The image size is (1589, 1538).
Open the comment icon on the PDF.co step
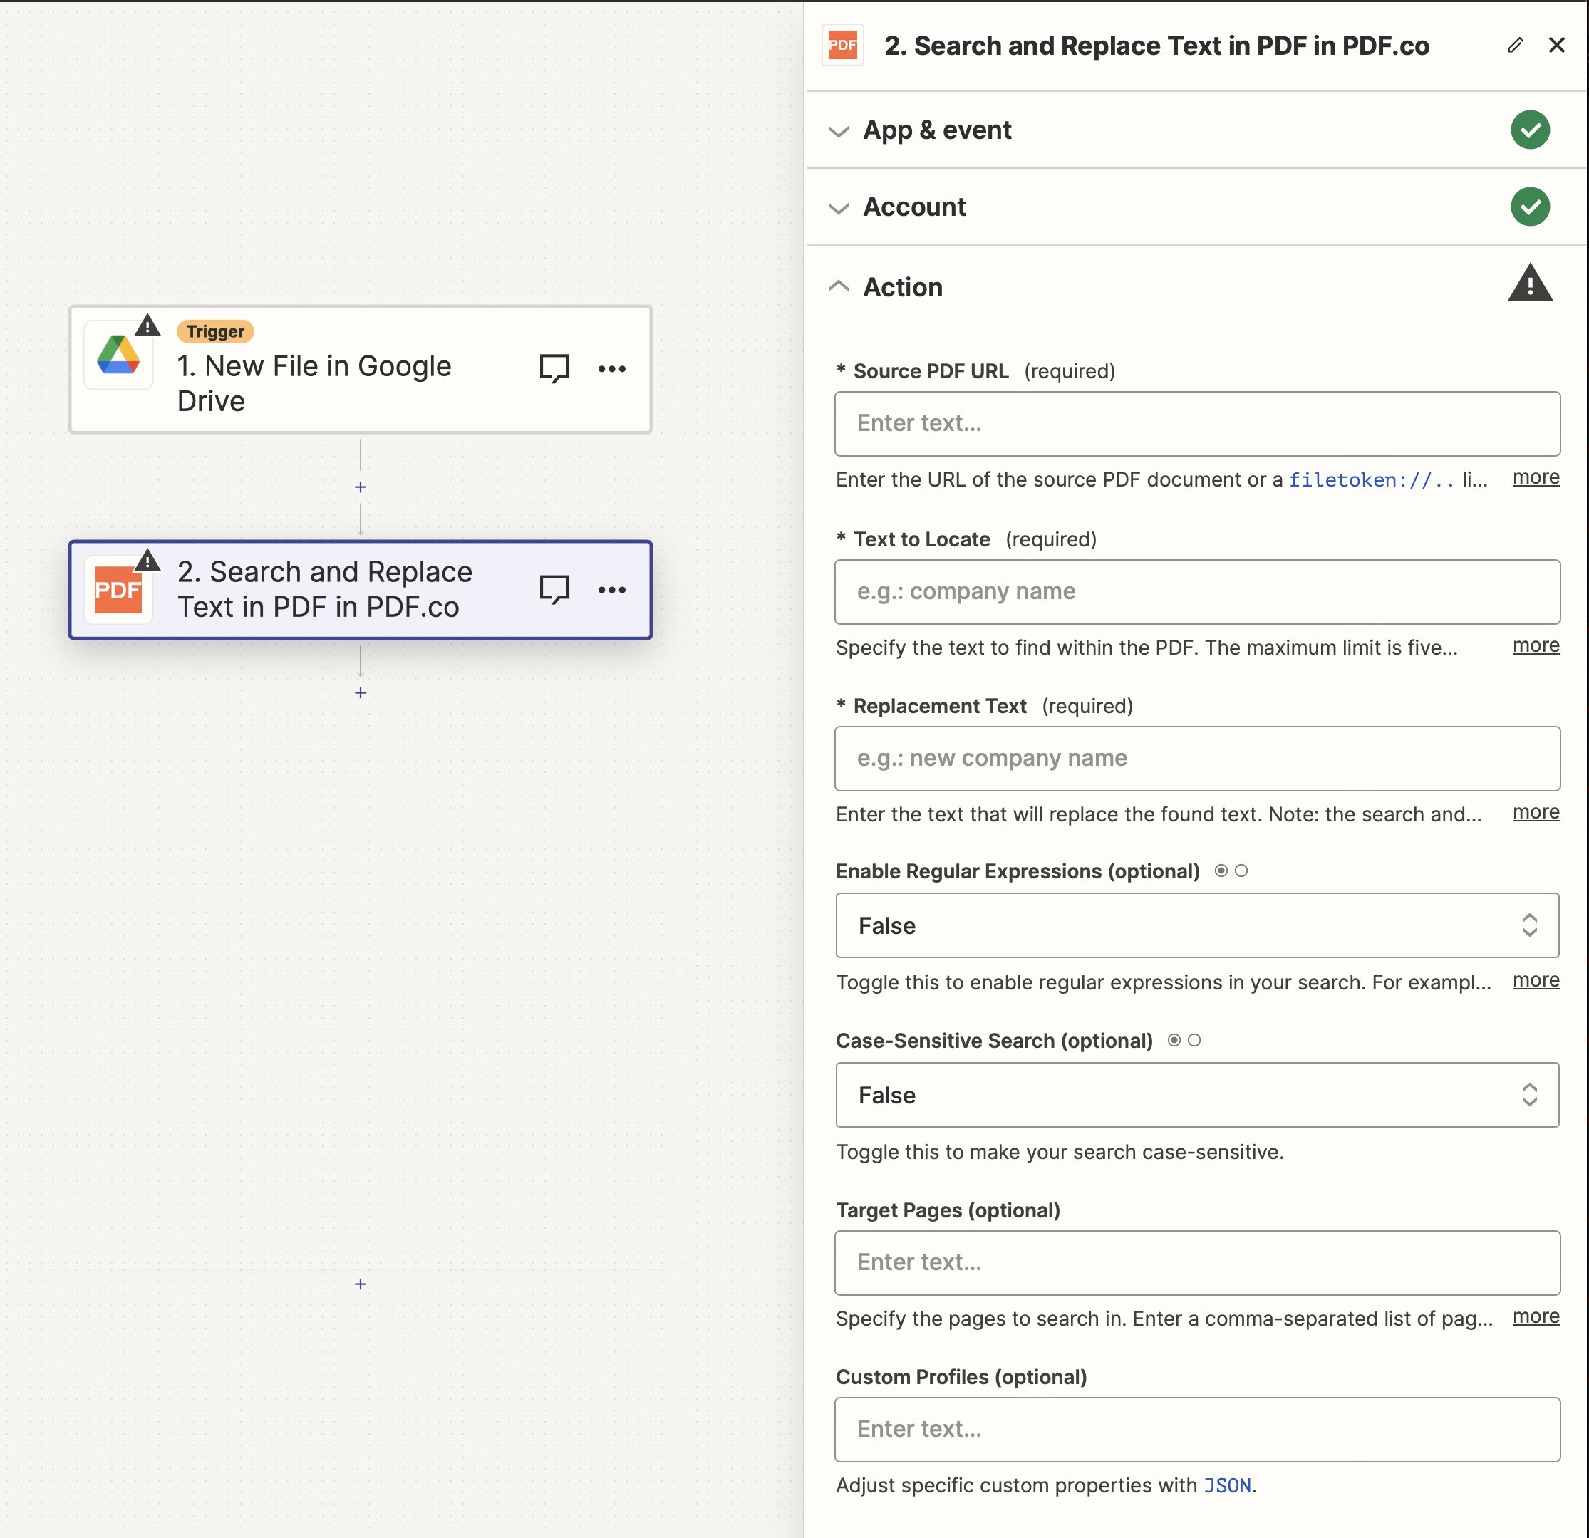tap(554, 589)
